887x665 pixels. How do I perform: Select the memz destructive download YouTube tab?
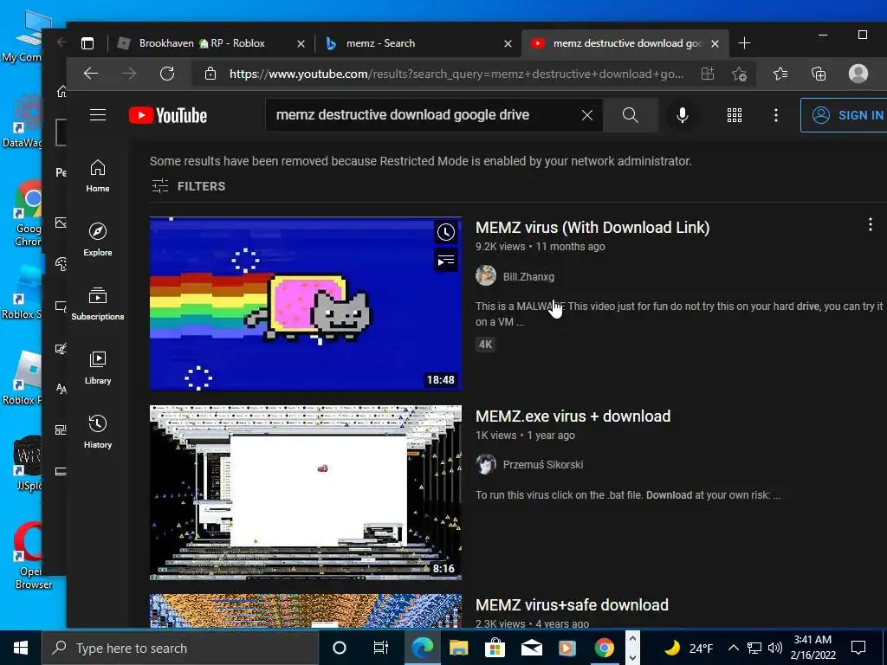[x=627, y=43]
